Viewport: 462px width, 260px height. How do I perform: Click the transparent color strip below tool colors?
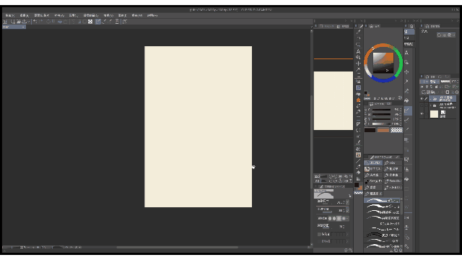tap(358, 193)
